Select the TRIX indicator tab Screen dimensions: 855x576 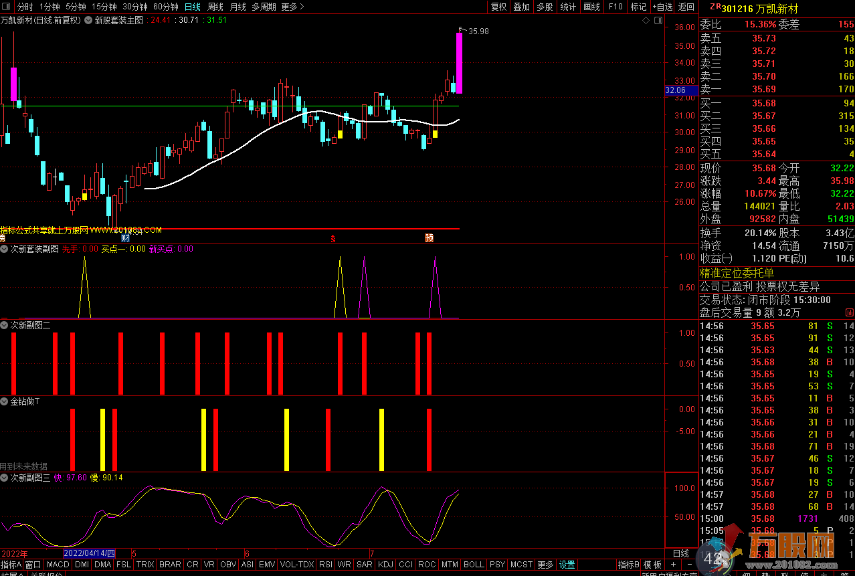tap(145, 565)
